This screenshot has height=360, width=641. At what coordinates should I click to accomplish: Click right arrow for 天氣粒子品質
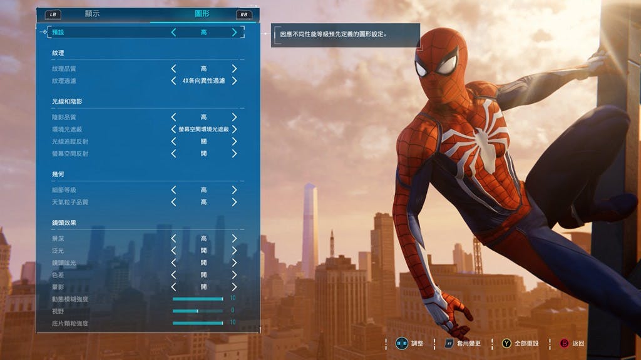pos(234,202)
